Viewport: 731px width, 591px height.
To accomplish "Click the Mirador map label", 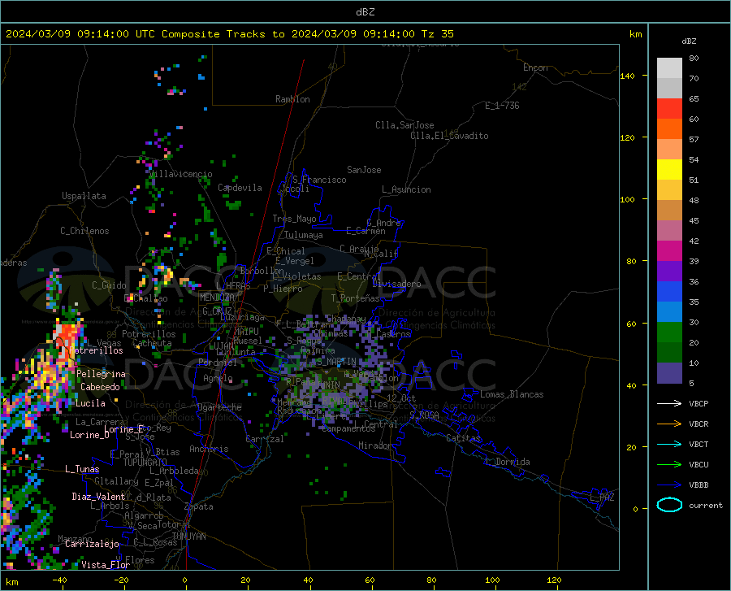I will [x=374, y=445].
